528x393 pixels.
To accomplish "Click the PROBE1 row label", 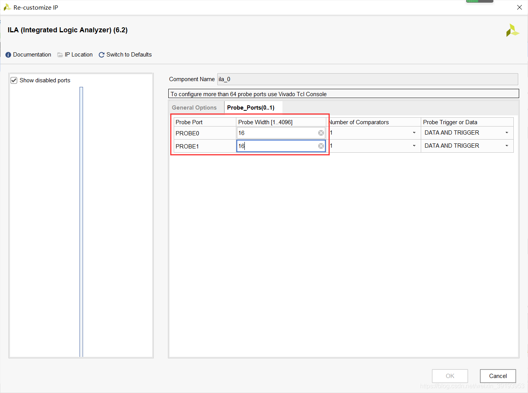I will point(188,147).
